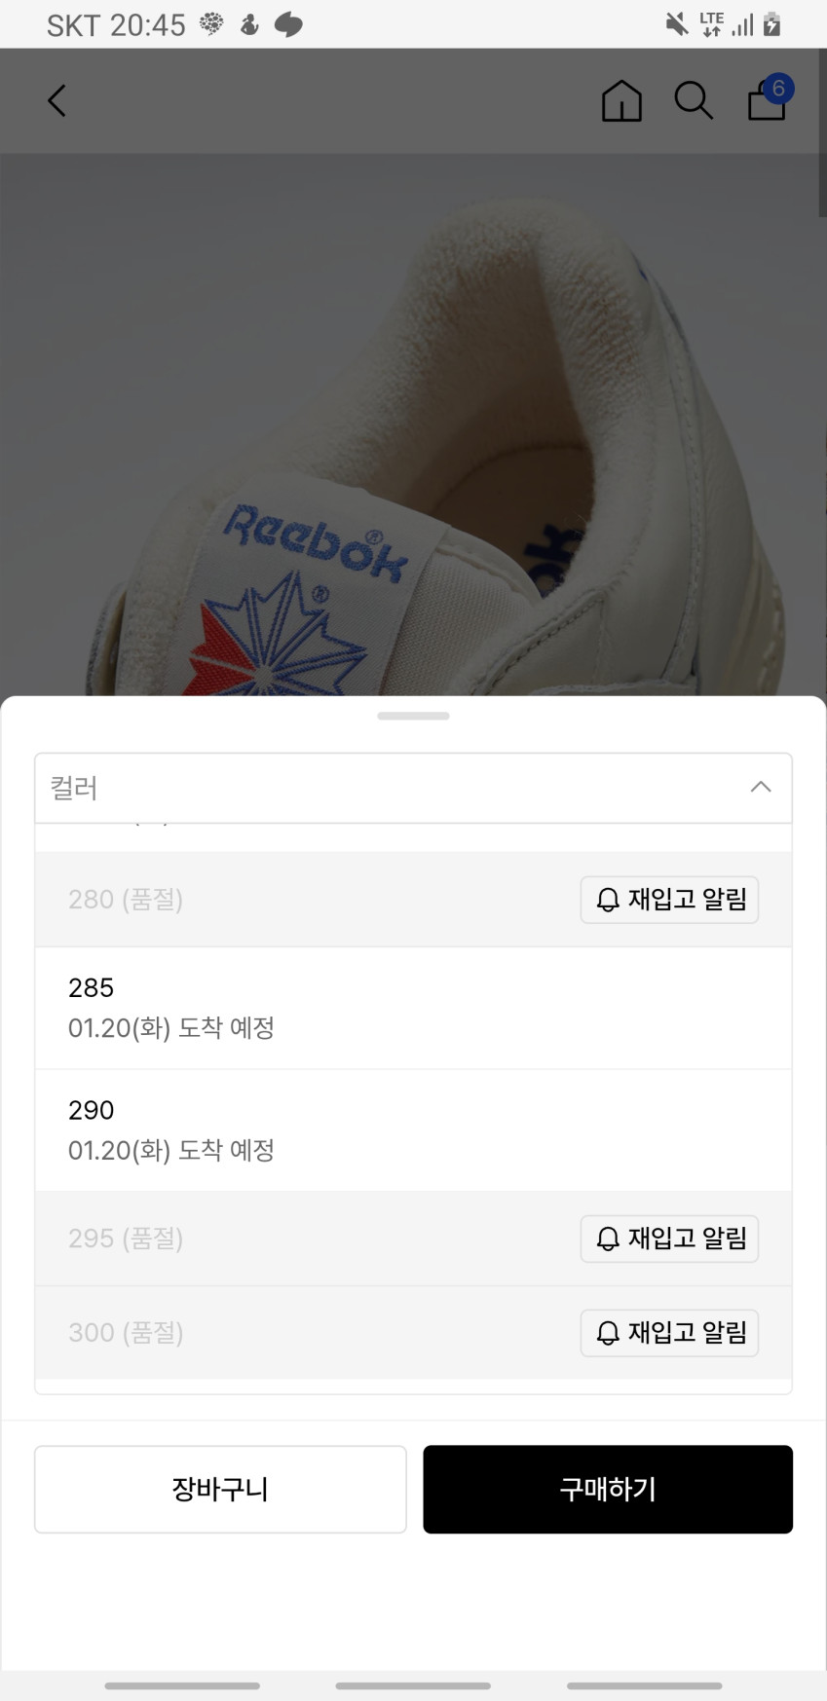Tap the bell icon for size 280

coord(608,900)
